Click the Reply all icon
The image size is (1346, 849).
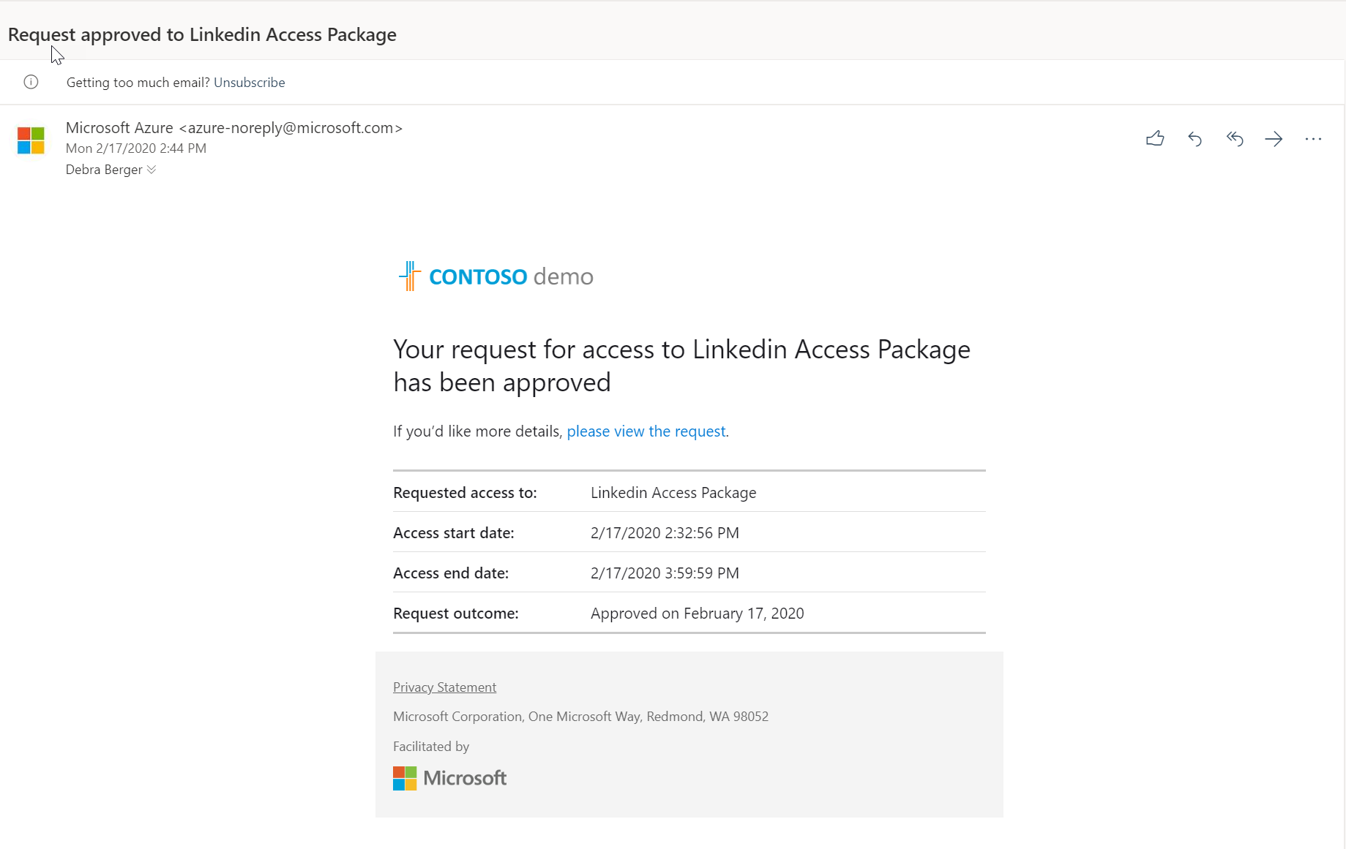pyautogui.click(x=1235, y=139)
